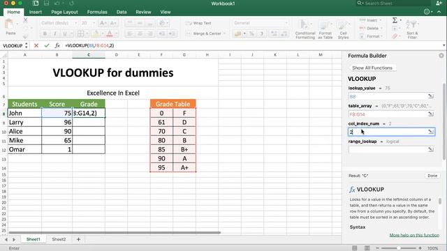
Task: Click the Search Sheet field
Action: [x=393, y=3]
